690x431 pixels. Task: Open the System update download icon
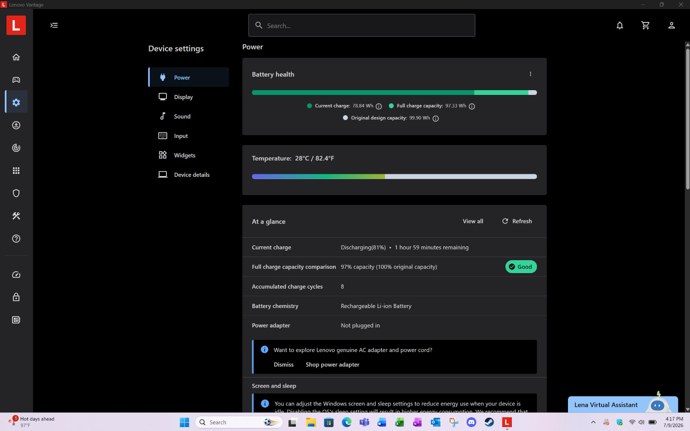pyautogui.click(x=16, y=125)
